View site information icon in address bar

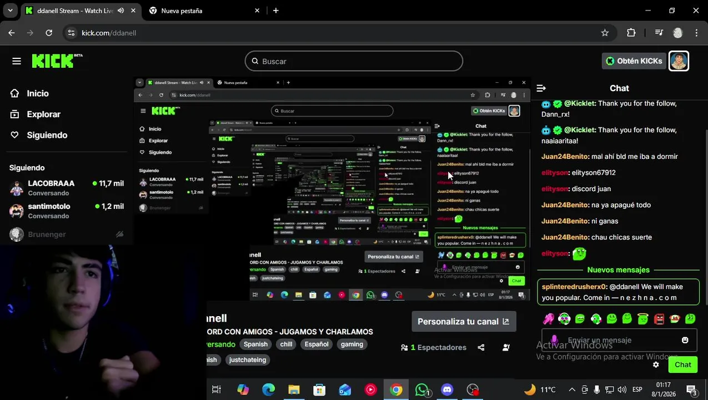coord(71,33)
